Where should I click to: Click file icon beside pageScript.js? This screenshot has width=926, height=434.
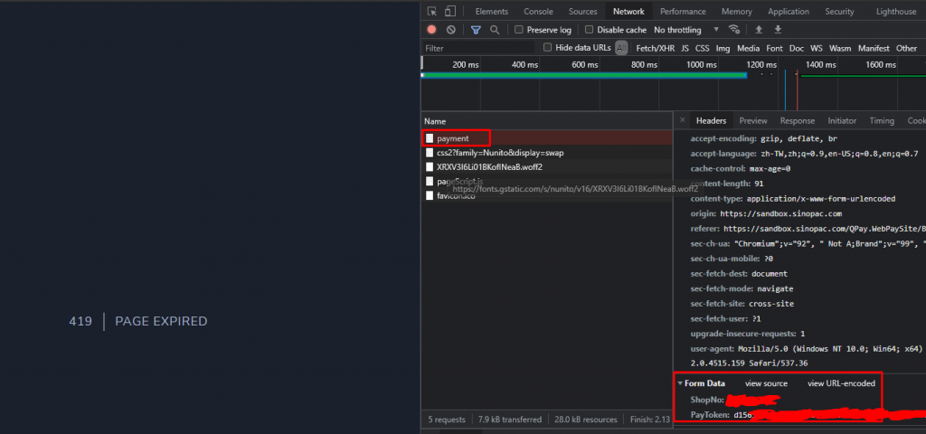[x=430, y=181]
